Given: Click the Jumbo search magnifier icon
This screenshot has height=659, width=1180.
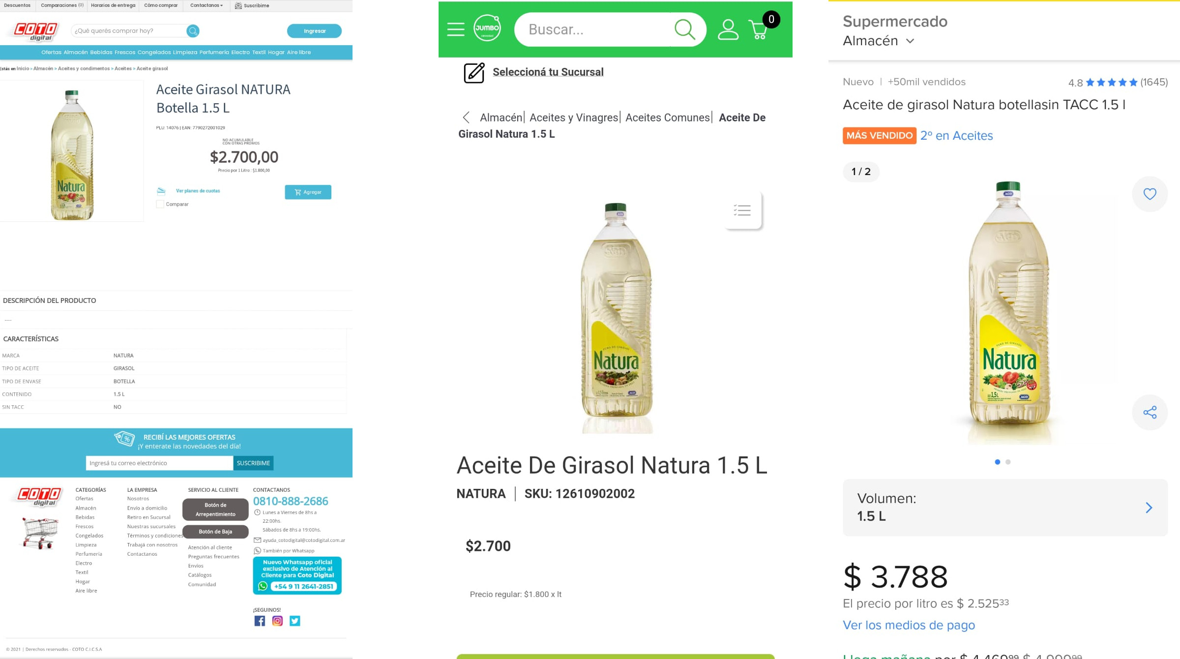Looking at the screenshot, I should coord(684,30).
